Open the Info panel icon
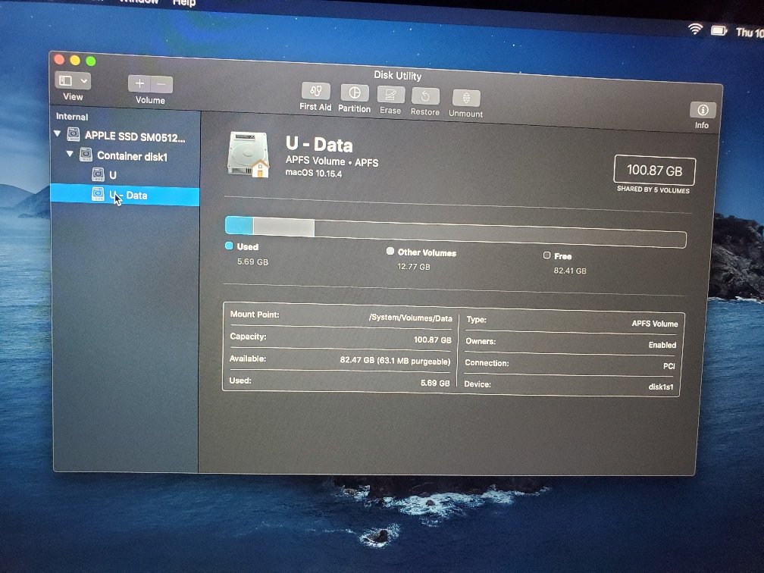 pyautogui.click(x=703, y=110)
